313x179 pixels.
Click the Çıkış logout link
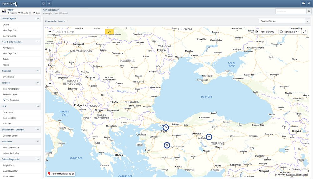coord(37,13)
